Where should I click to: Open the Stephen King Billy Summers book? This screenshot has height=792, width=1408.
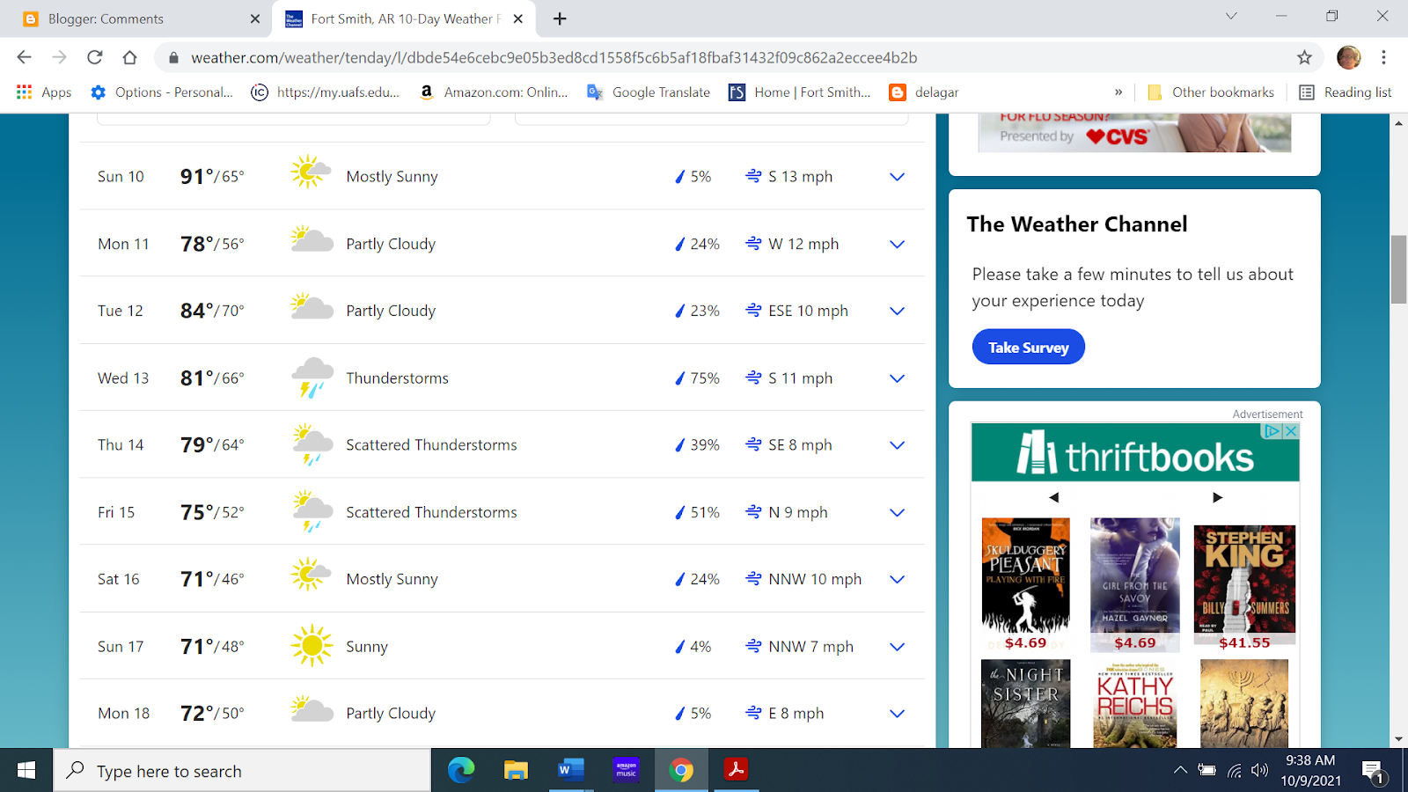[x=1244, y=579]
